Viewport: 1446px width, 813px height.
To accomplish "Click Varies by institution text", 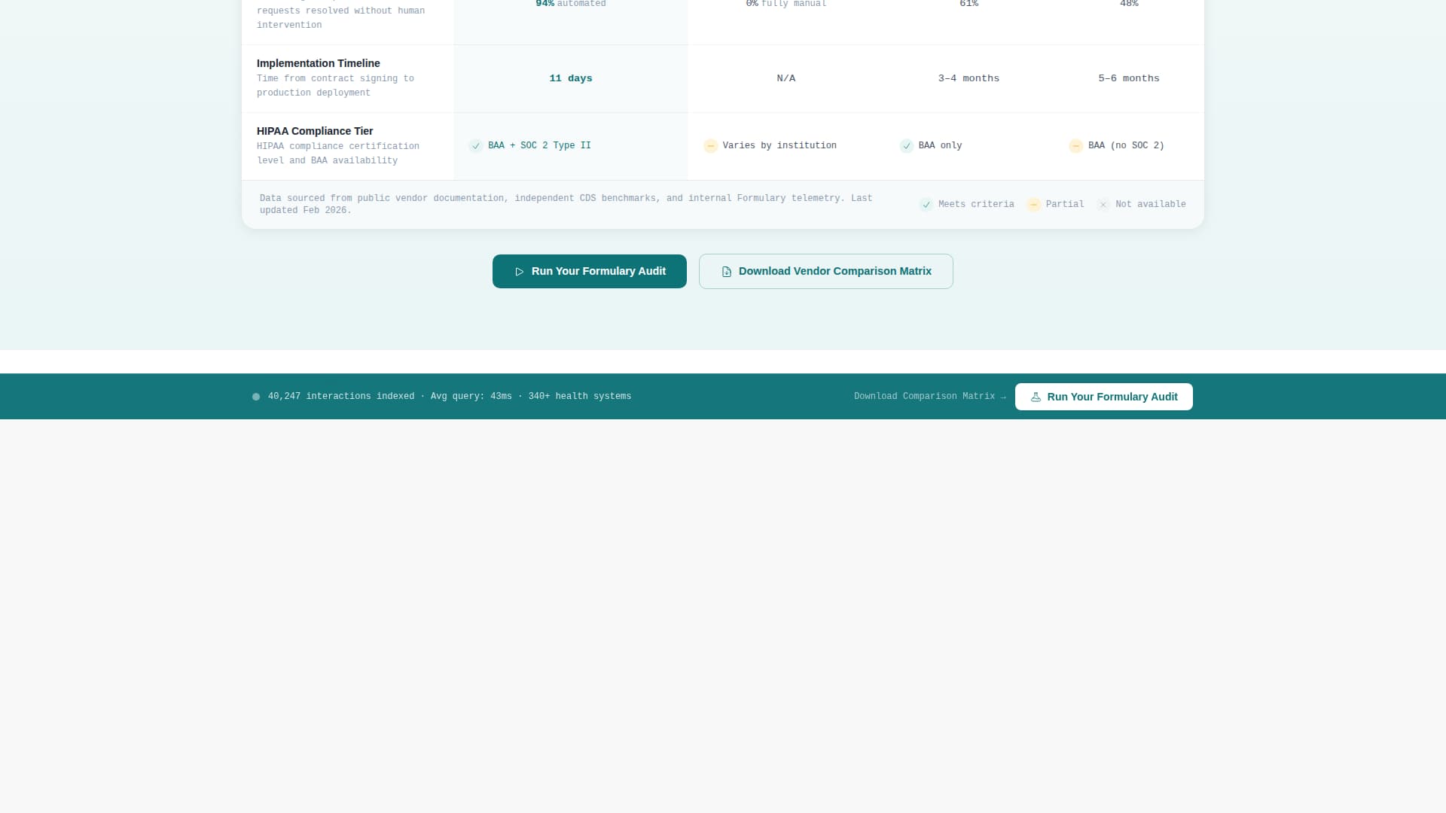I will point(779,145).
